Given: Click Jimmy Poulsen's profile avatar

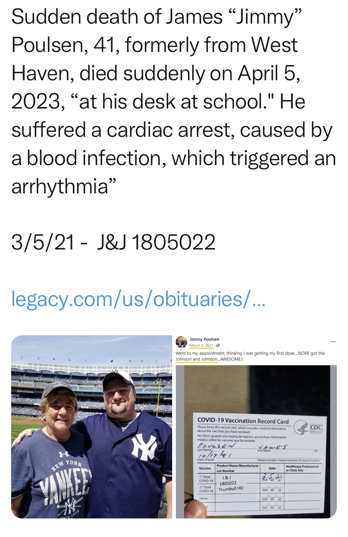Looking at the screenshot, I should [181, 342].
